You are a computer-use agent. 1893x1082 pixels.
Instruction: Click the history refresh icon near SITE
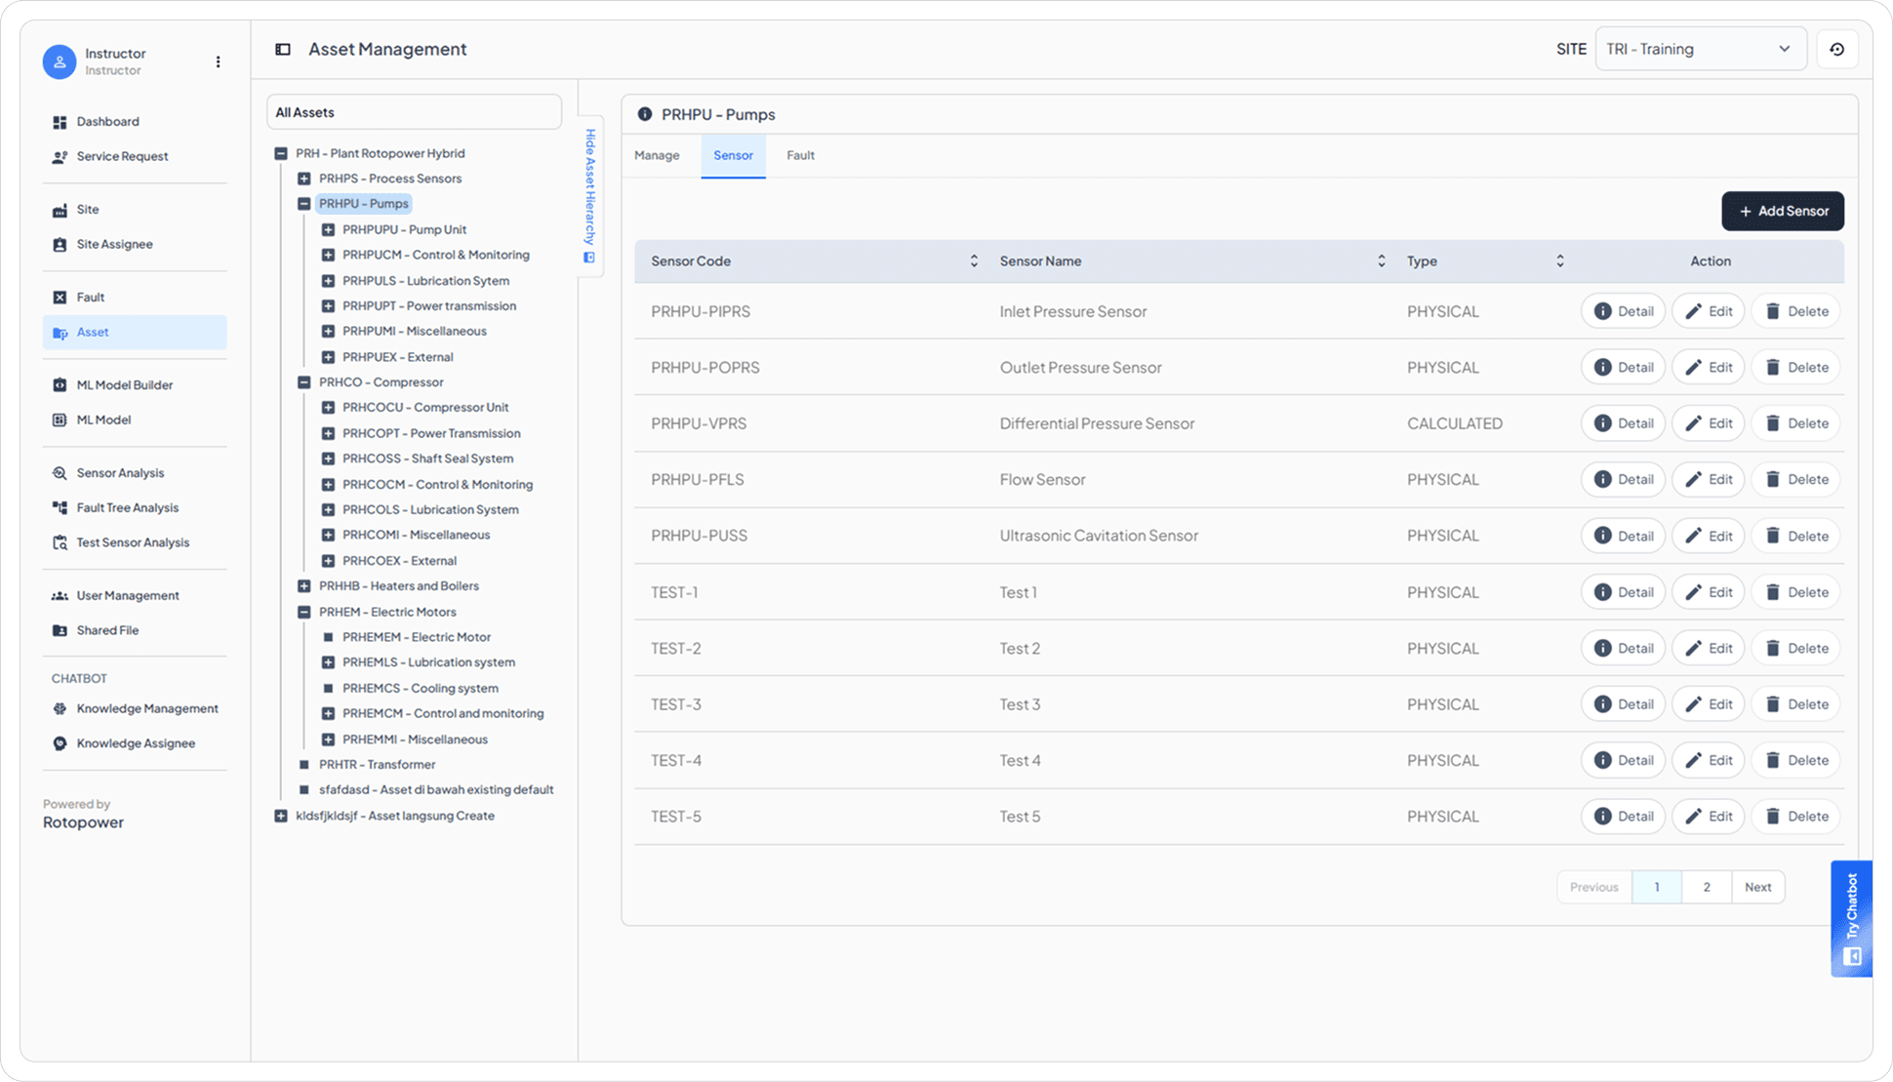point(1836,50)
